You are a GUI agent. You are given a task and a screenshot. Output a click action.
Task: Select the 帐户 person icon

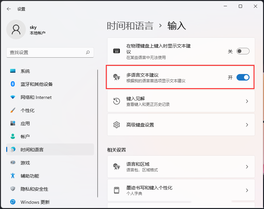pos(13,136)
